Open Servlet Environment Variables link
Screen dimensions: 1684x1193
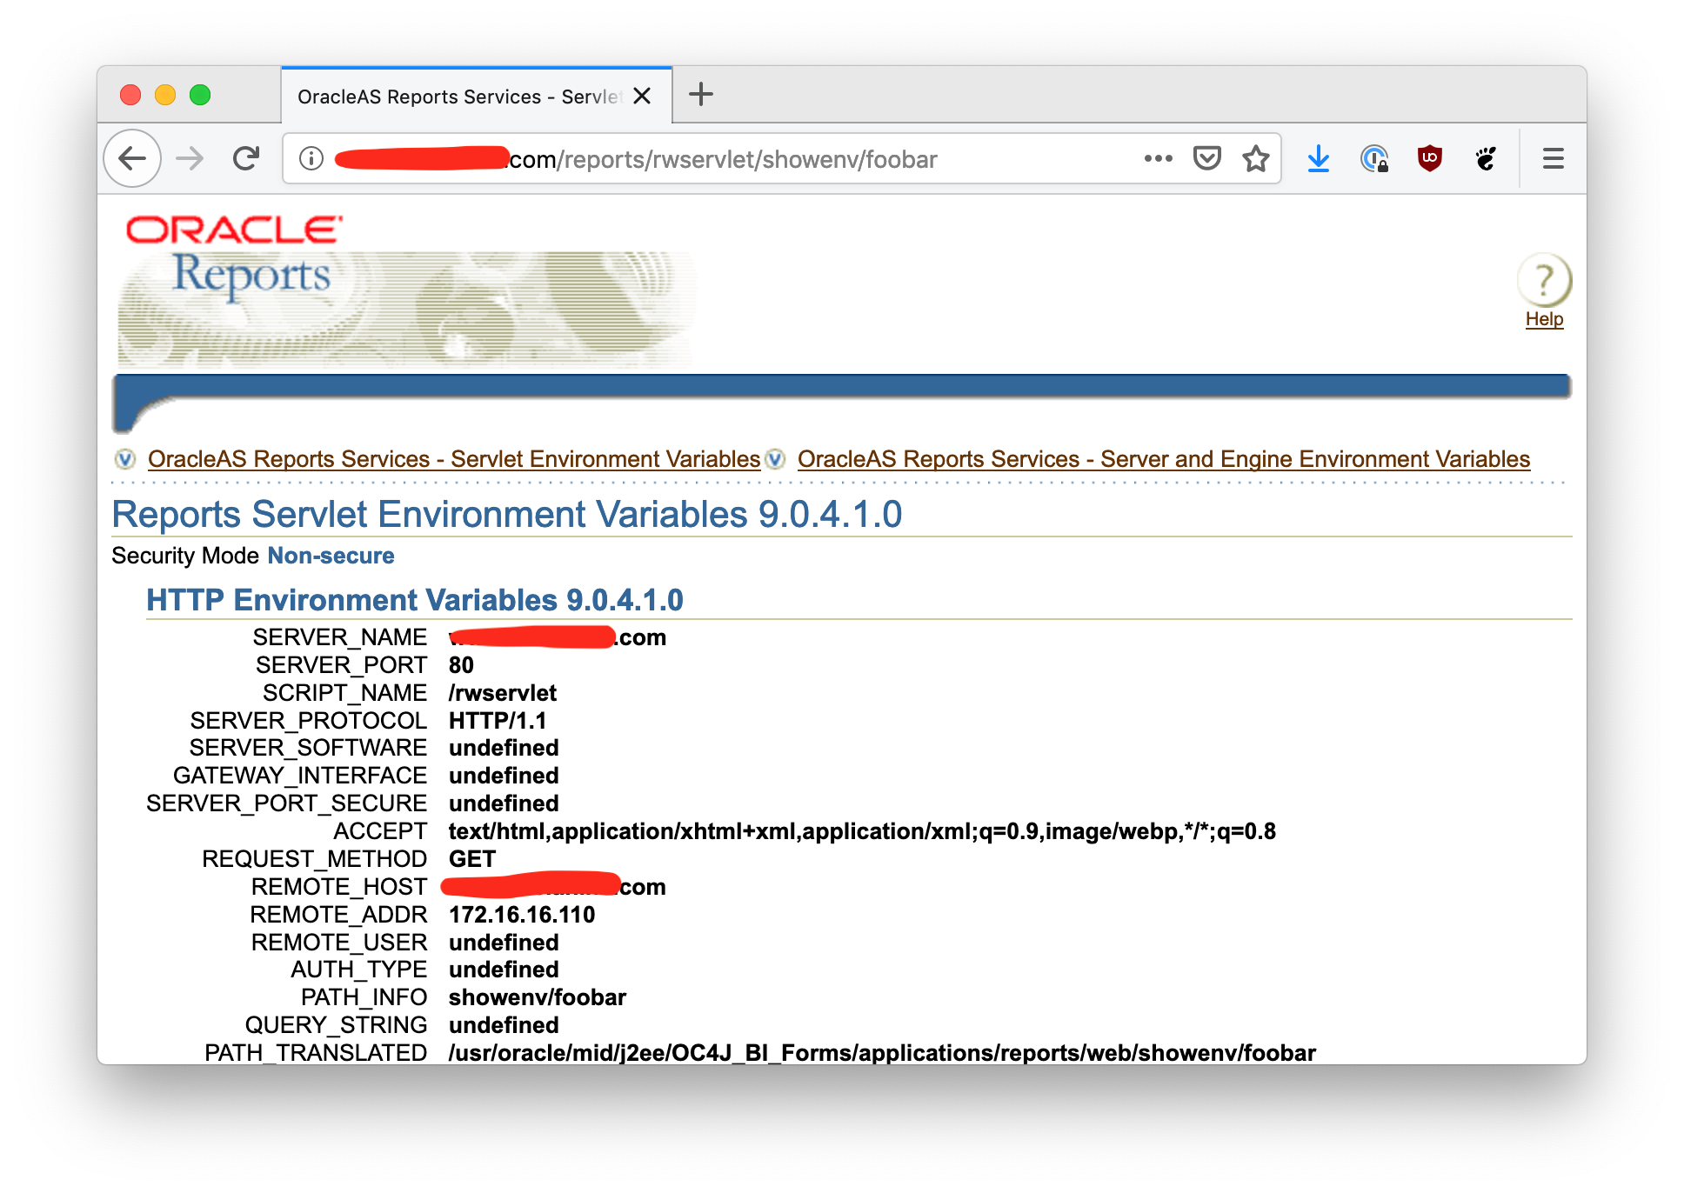[454, 459]
